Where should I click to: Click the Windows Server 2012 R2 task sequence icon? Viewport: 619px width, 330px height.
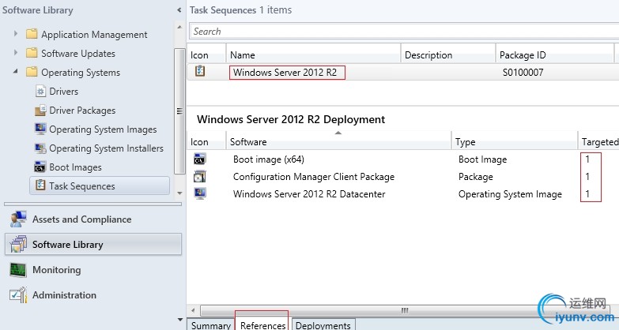click(x=200, y=73)
